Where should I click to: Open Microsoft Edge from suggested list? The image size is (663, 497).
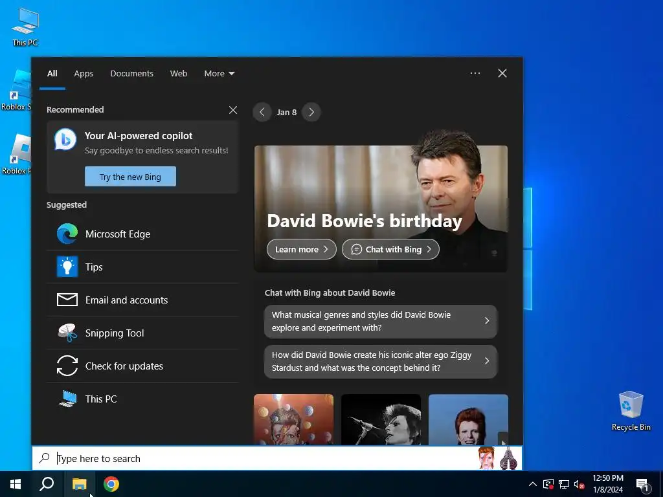(142, 234)
